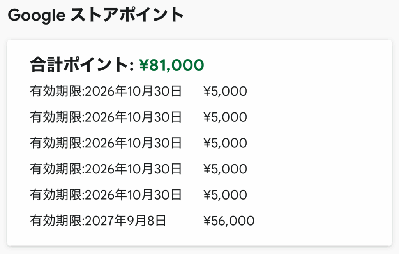This screenshot has height=254, width=399.
Task: Click the 2027年9月8日 expiration date
Action: click(125, 221)
